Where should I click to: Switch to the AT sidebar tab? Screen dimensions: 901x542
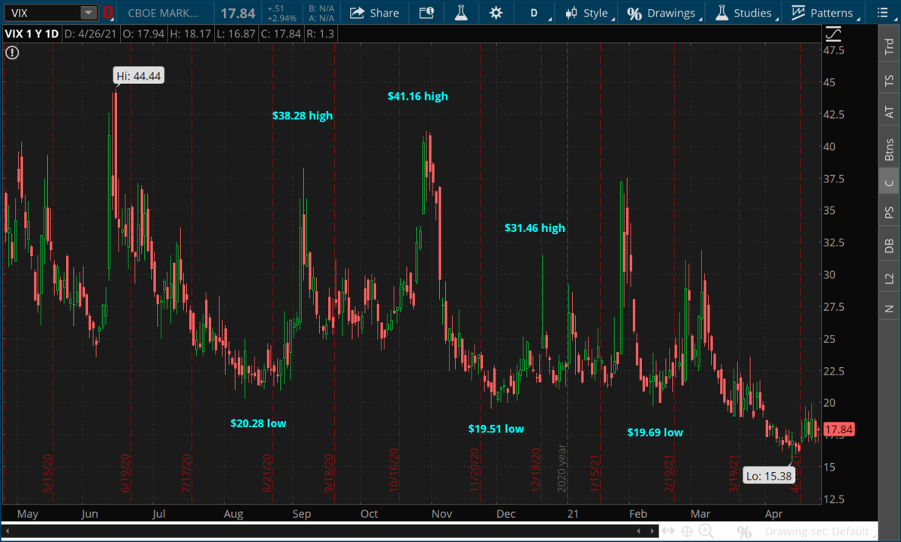pyautogui.click(x=890, y=113)
